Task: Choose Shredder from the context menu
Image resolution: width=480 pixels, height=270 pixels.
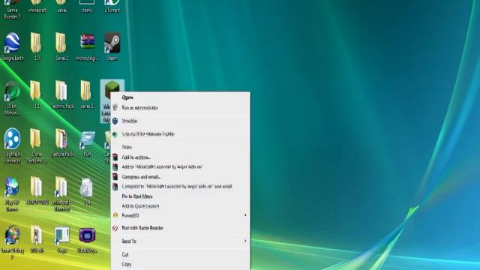Action: (180, 121)
